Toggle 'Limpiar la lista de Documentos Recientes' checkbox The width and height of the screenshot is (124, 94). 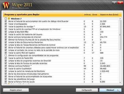coord(6,42)
